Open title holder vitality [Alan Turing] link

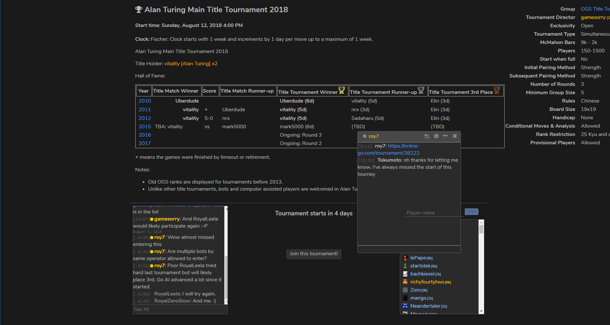(x=191, y=64)
